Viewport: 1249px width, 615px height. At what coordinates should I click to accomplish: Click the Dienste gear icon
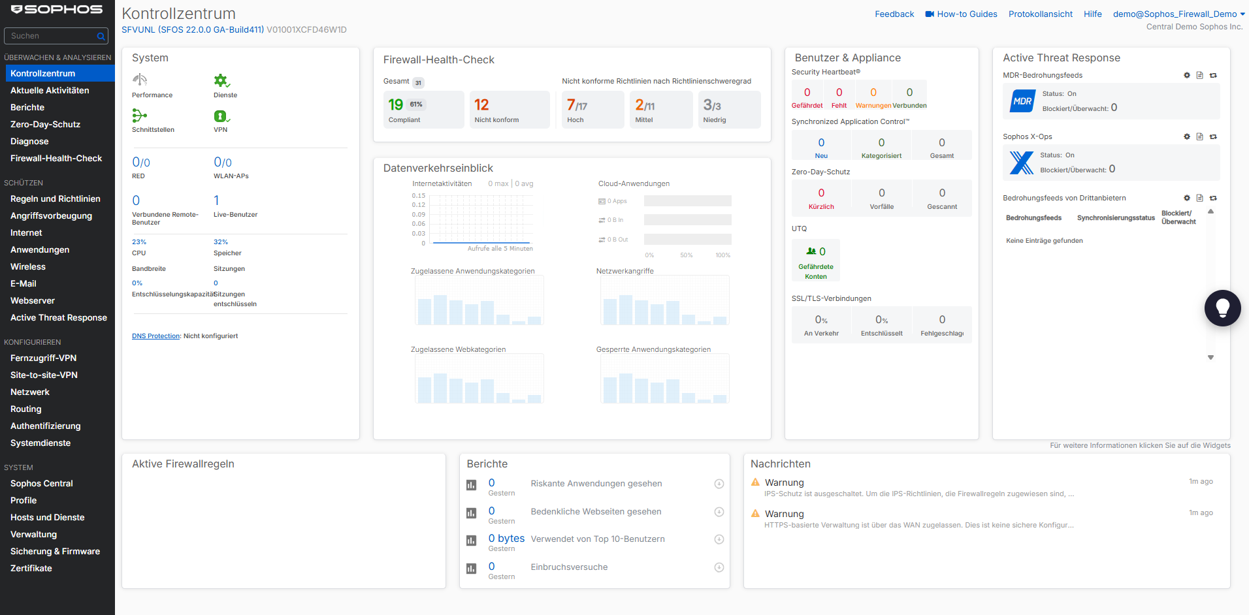tap(221, 80)
